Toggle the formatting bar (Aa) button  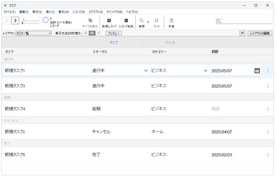point(242,33)
